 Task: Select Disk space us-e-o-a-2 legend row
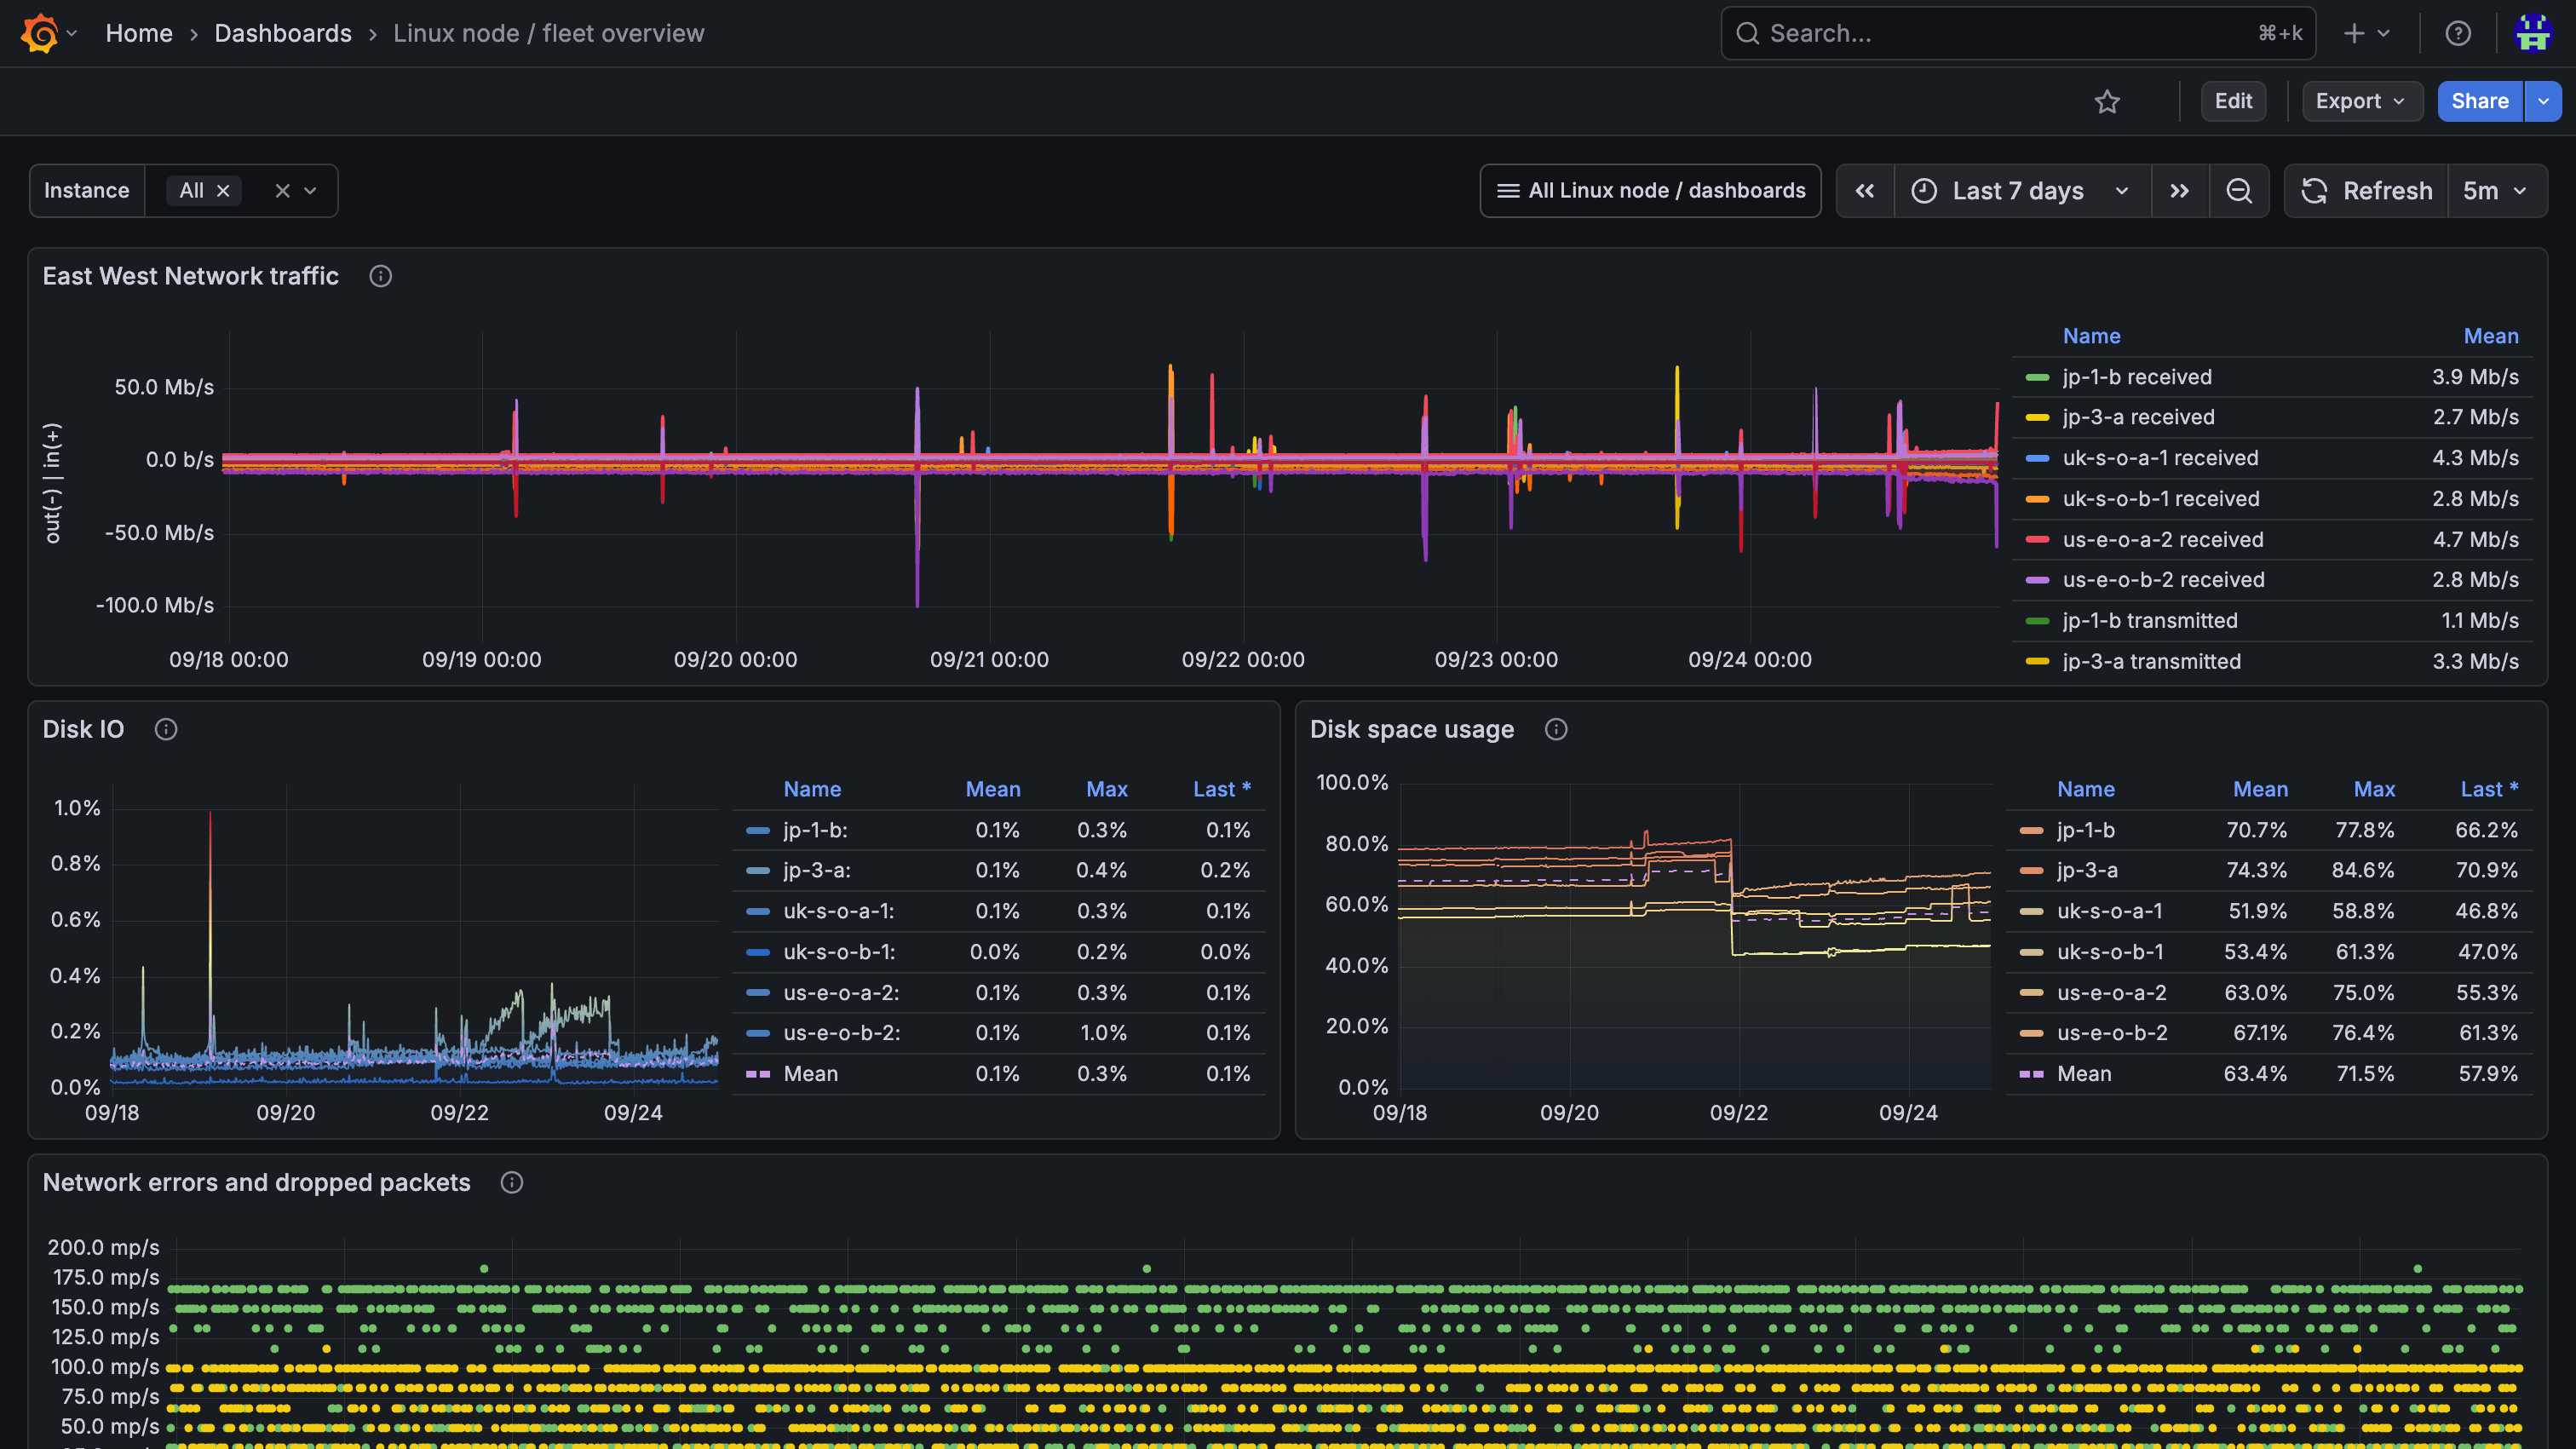coord(2269,993)
